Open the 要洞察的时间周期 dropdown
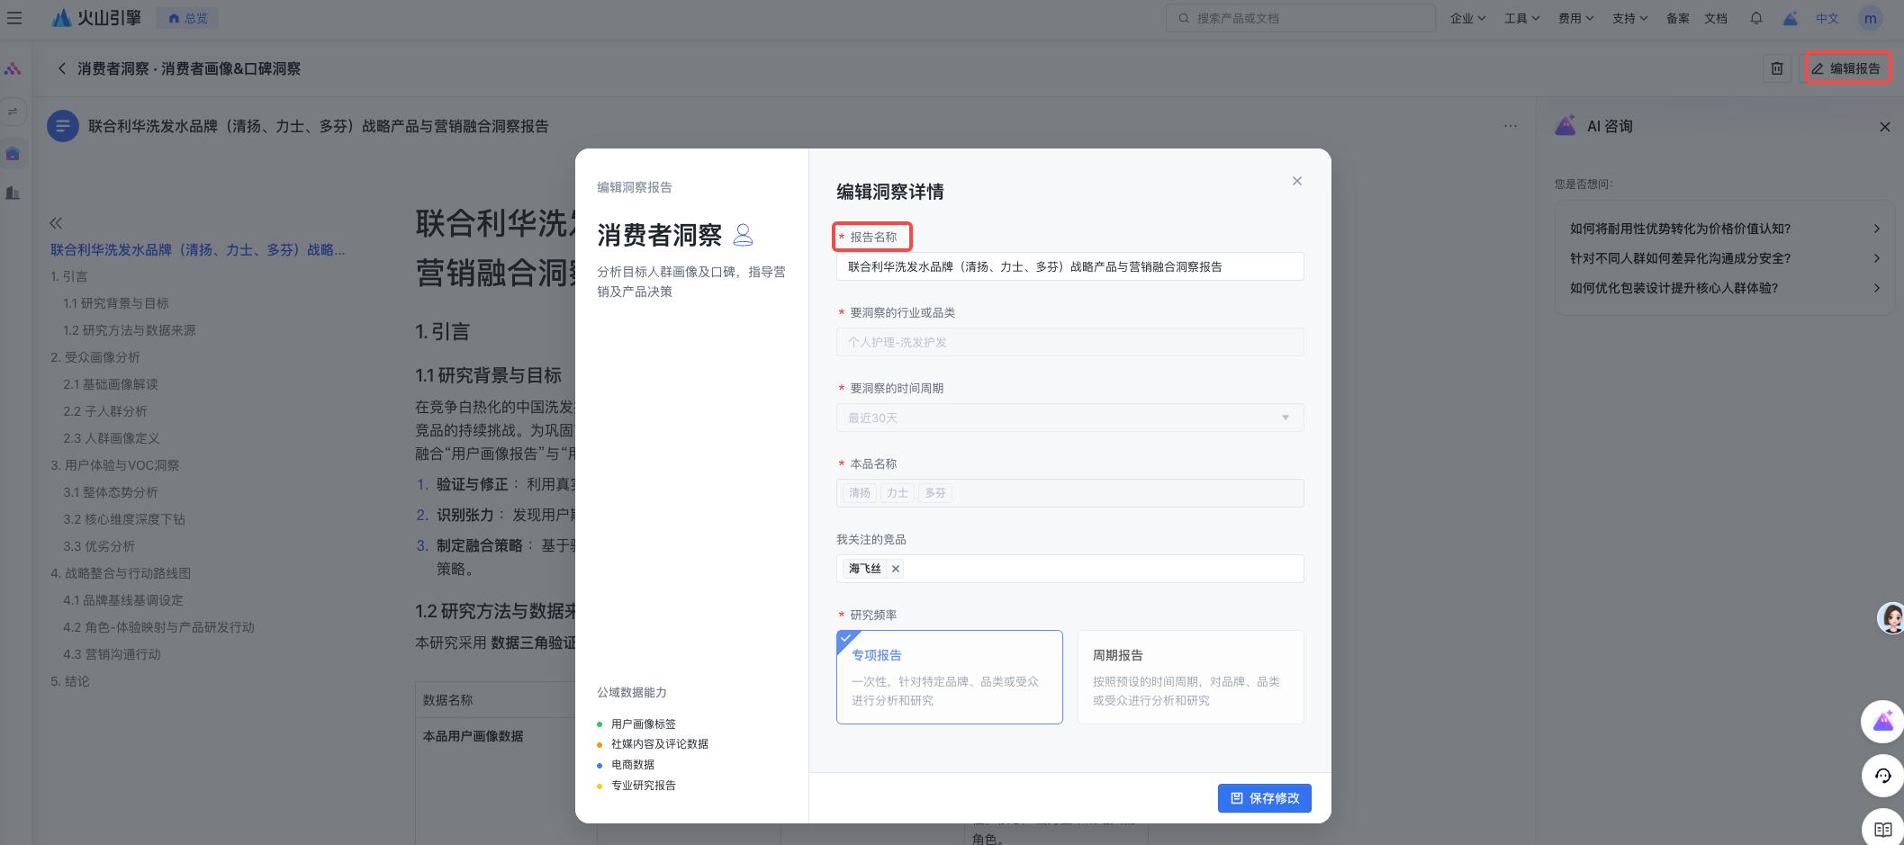The image size is (1904, 845). tap(1069, 418)
